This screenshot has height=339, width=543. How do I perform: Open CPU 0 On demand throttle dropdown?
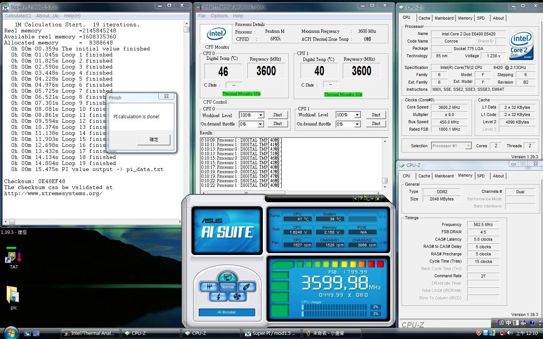point(261,124)
